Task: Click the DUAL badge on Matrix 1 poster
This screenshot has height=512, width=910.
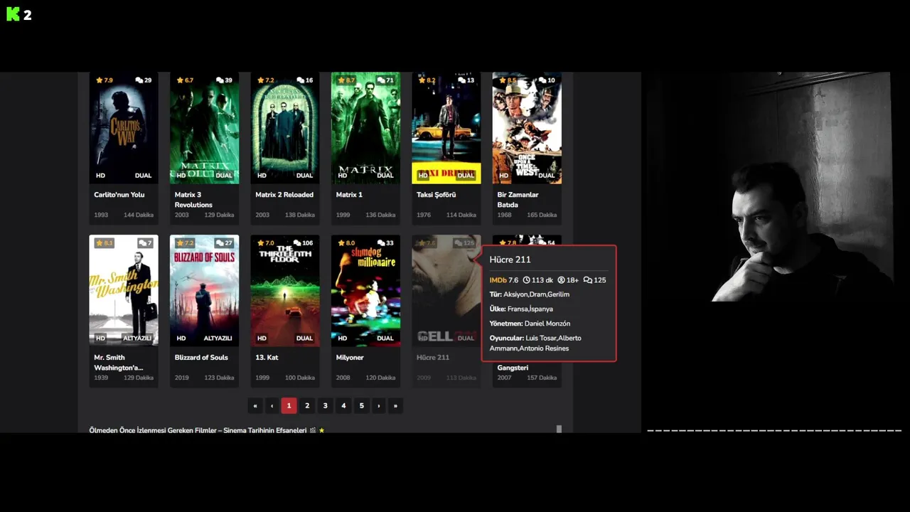Action: 385,176
